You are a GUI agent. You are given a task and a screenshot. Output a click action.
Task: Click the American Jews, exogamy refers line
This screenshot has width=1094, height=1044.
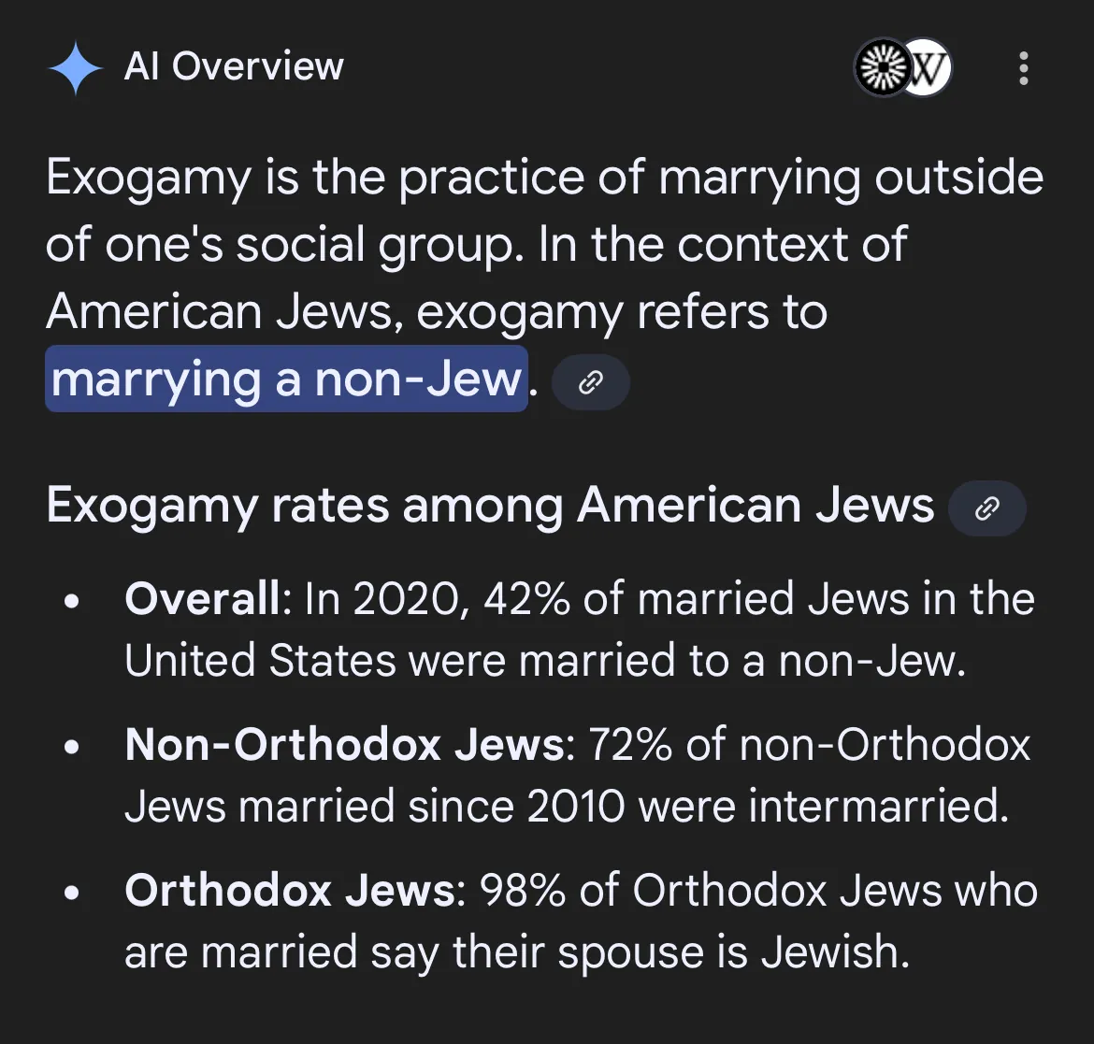pos(437,311)
